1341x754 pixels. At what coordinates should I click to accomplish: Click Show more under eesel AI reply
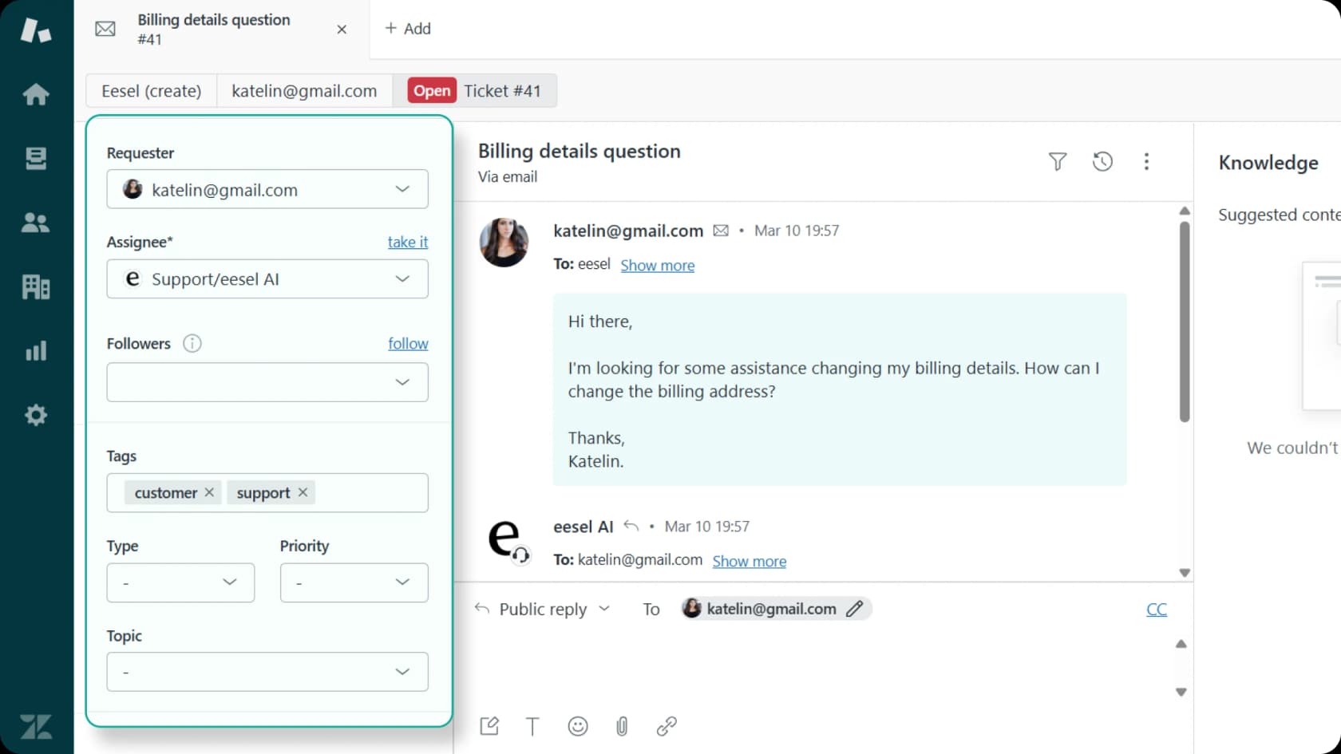750,561
